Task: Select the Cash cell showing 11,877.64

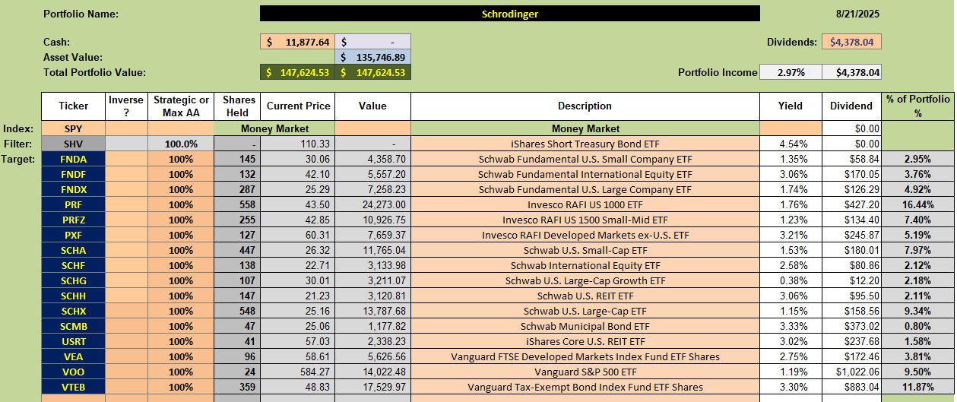Action: click(297, 43)
